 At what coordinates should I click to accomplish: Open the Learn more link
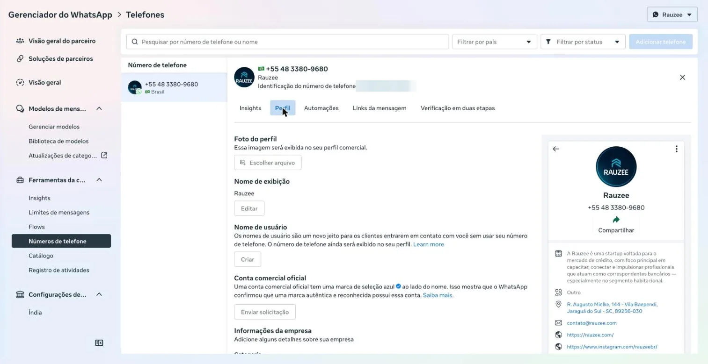pos(429,244)
